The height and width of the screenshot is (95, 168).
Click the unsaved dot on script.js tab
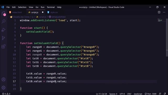tap(43, 12)
